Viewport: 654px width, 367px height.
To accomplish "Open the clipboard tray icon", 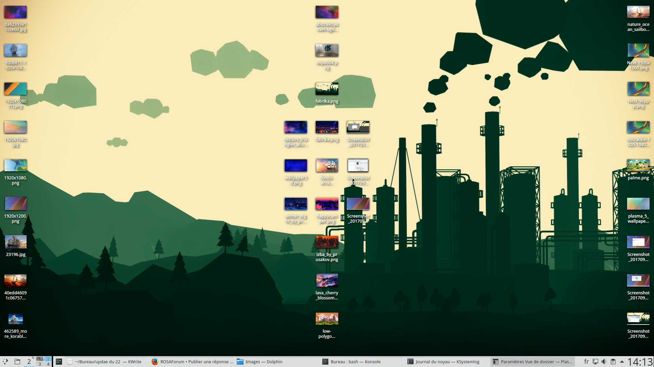I will pyautogui.click(x=613, y=362).
